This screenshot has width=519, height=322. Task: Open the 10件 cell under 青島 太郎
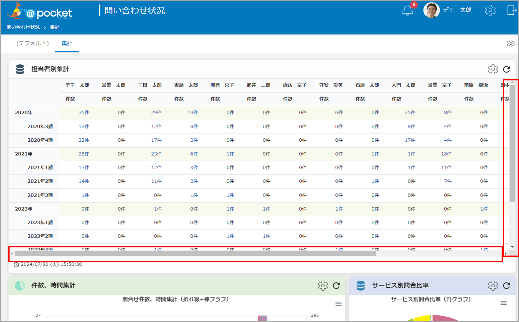click(x=192, y=112)
